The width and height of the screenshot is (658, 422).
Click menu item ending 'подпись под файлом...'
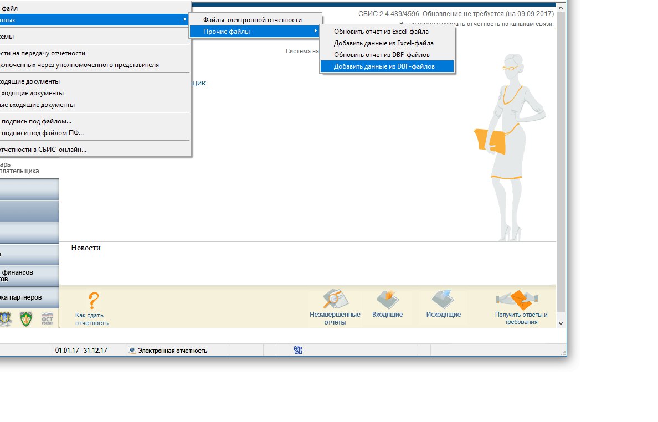tap(95, 121)
